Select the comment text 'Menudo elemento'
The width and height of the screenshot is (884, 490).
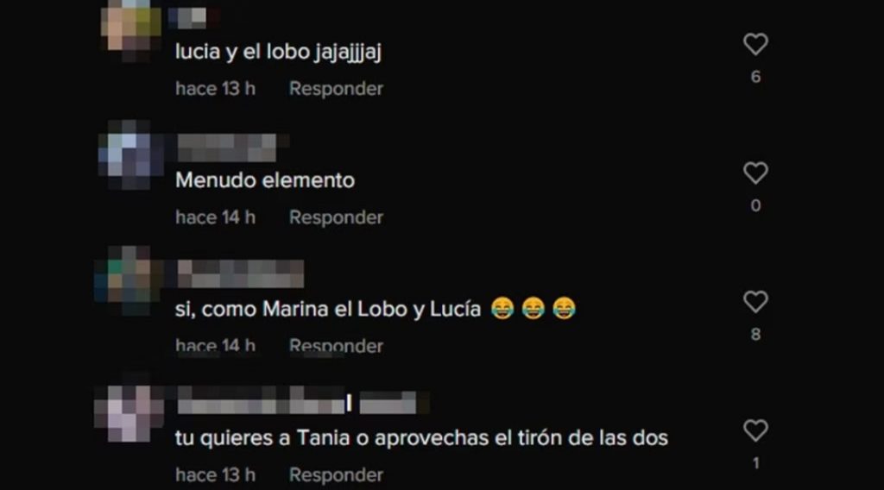265,180
